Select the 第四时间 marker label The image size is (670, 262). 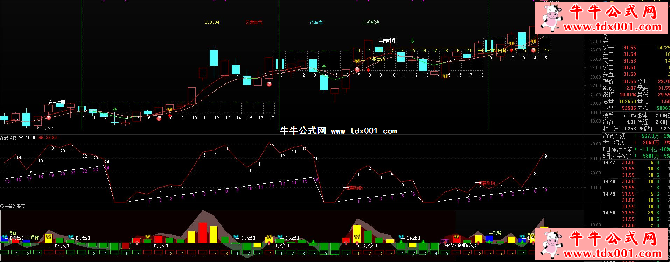pyautogui.click(x=387, y=41)
